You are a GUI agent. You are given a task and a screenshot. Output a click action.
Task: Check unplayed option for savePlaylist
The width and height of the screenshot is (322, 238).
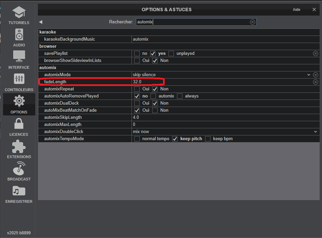point(171,53)
